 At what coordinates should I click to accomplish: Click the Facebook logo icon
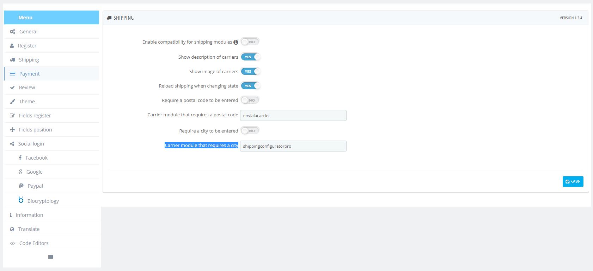coord(20,158)
